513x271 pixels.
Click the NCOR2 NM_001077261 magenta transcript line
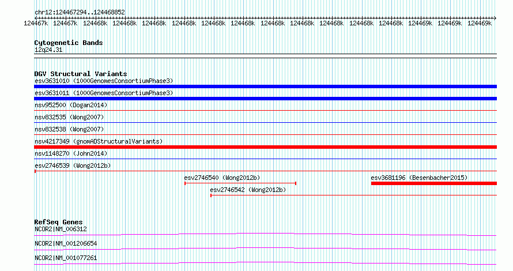265,263
